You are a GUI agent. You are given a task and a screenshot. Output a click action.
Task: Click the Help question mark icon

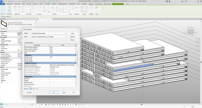[x=186, y=1]
